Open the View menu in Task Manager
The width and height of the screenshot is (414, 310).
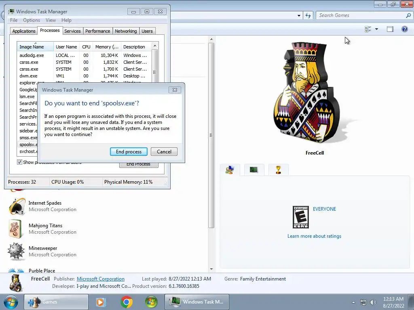[51, 20]
